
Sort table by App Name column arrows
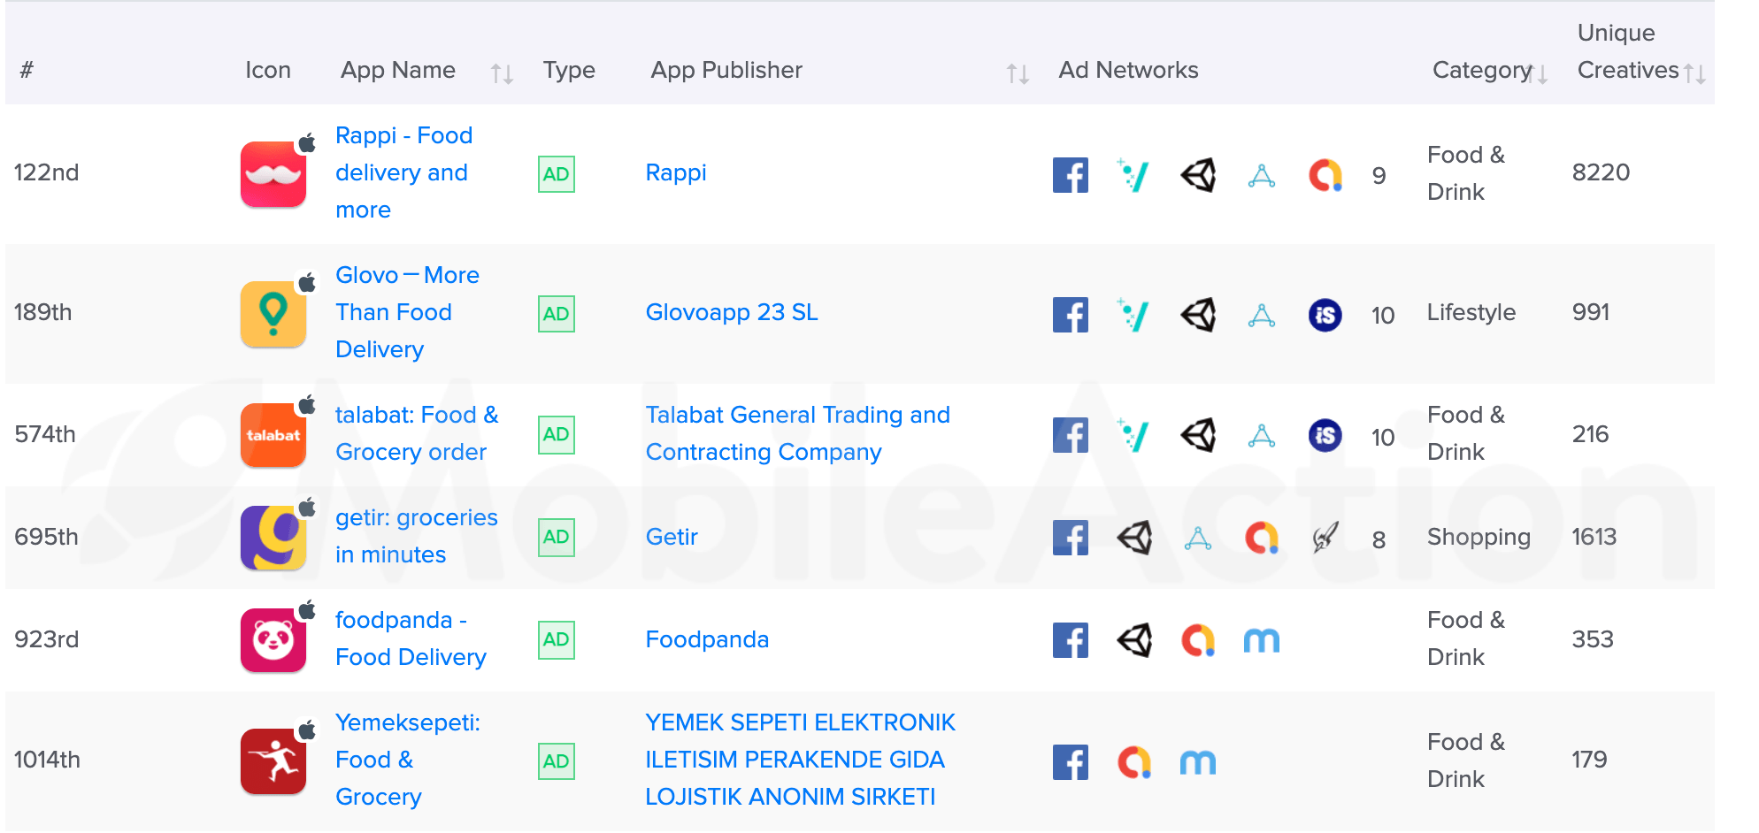tap(502, 73)
